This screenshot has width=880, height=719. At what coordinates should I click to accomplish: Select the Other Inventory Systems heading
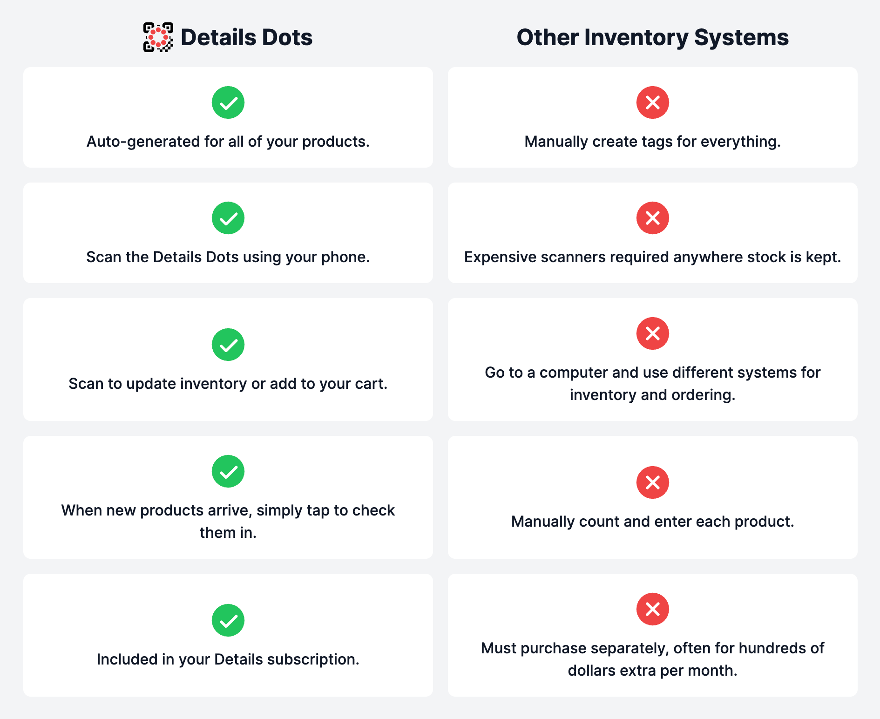(x=653, y=38)
